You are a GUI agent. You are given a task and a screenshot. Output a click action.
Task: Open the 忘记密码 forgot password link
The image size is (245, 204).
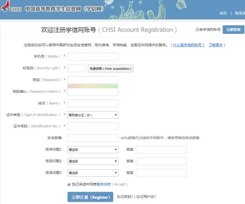125,197
